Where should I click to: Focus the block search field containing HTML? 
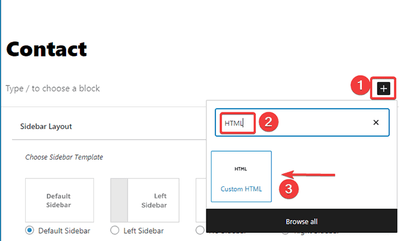(x=296, y=122)
